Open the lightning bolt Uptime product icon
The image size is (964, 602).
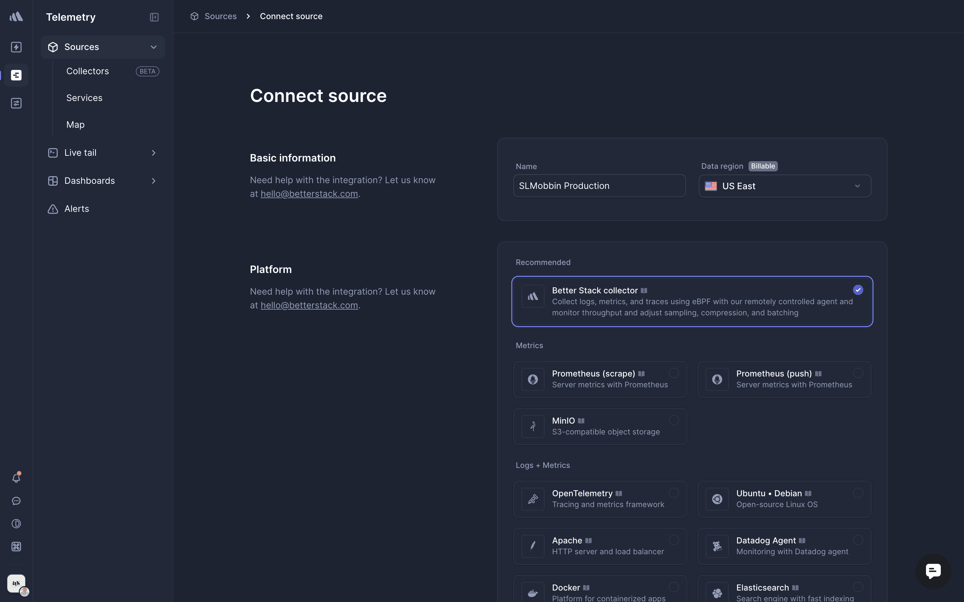tap(16, 47)
